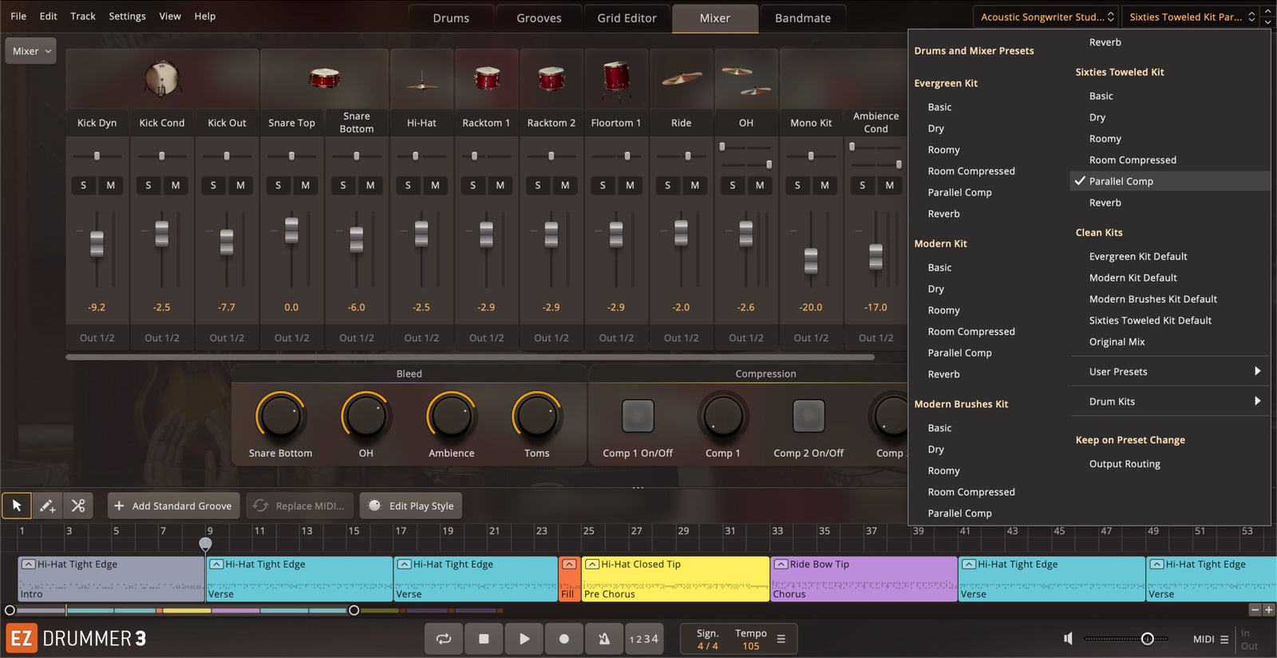Click the Snare Top drum image

click(x=324, y=78)
